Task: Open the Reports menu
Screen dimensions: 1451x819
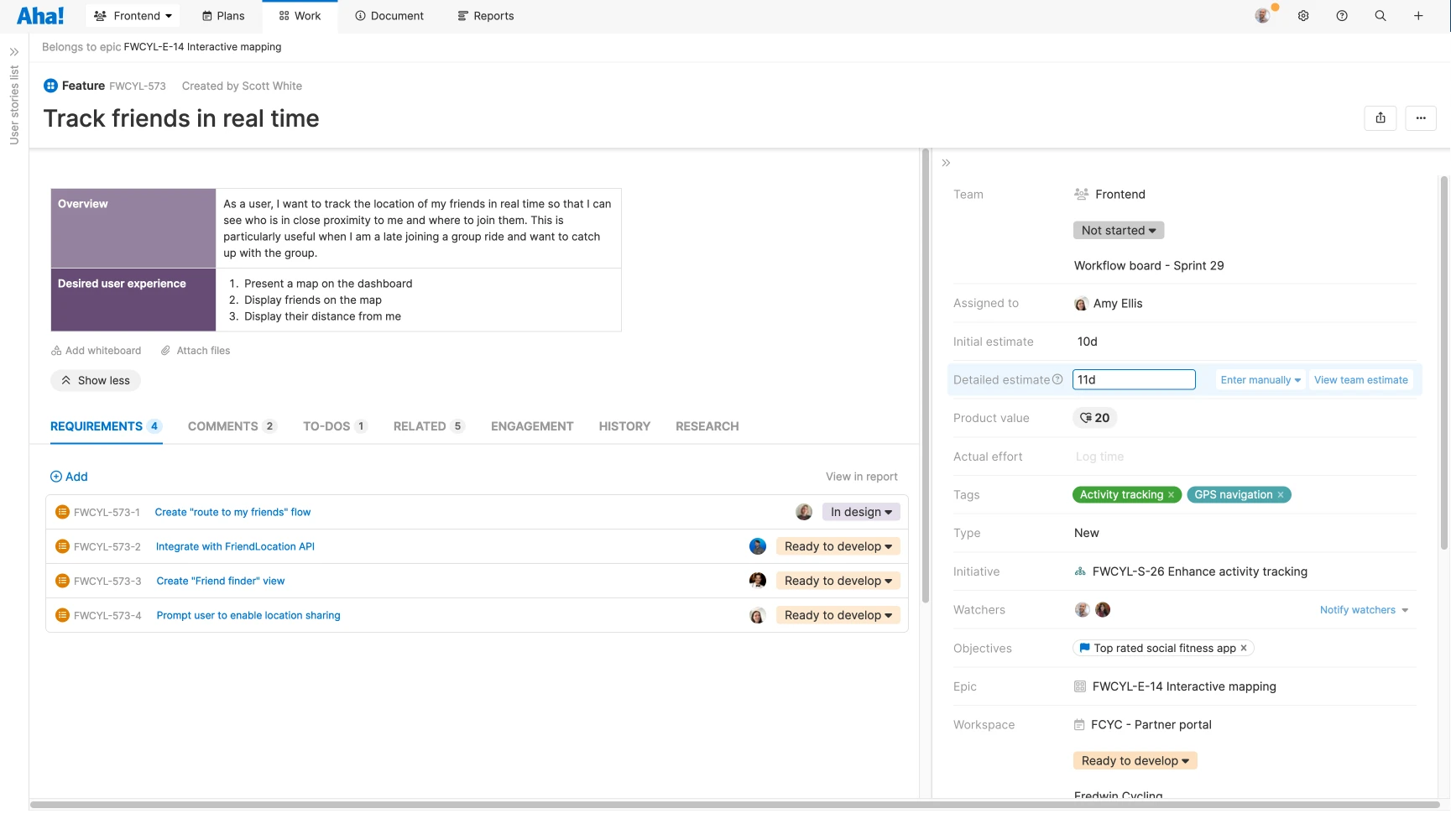Action: point(486,15)
